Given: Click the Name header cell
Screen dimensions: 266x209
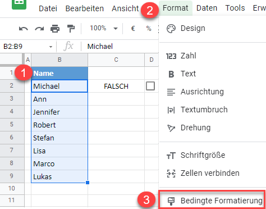Looking at the screenshot, I should 59,73.
